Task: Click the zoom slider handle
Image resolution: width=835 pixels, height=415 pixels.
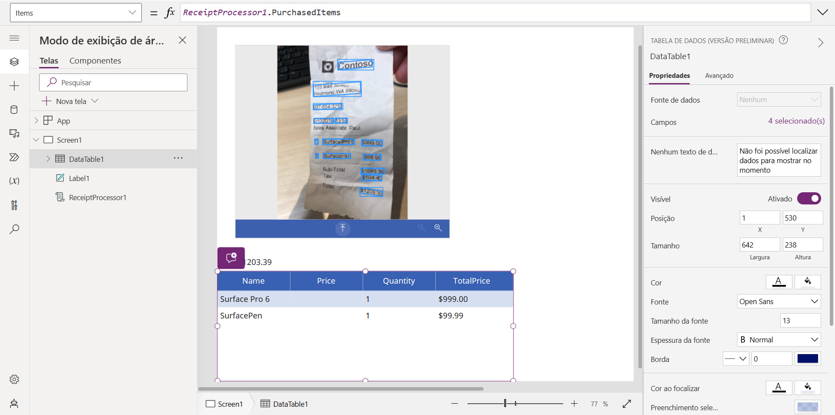Action: coord(505,404)
